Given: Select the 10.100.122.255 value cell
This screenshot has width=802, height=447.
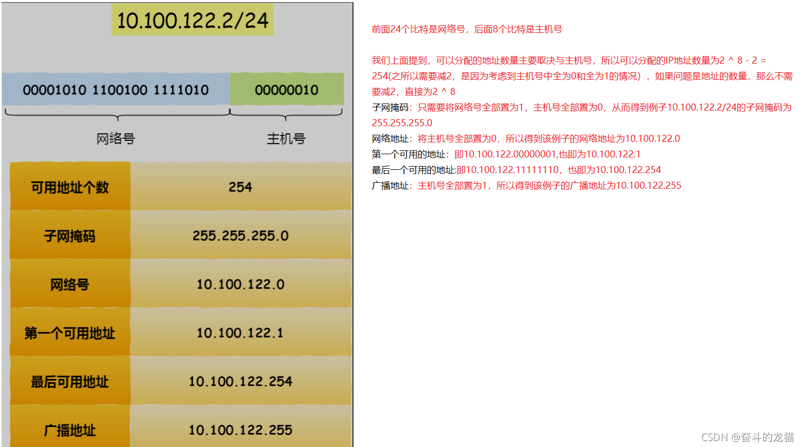Looking at the screenshot, I should (x=241, y=427).
